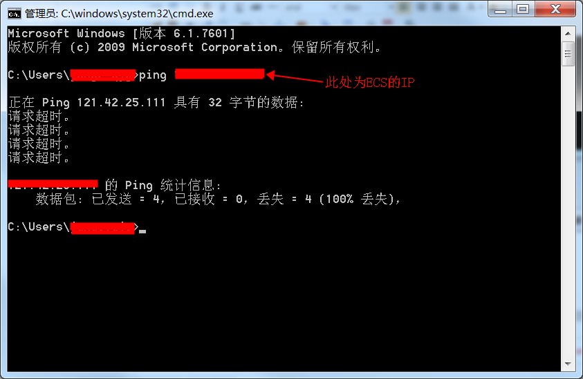Screen dimensions: 583x379
Task: Click the blinking cursor at the prompt
Action: coord(142,231)
